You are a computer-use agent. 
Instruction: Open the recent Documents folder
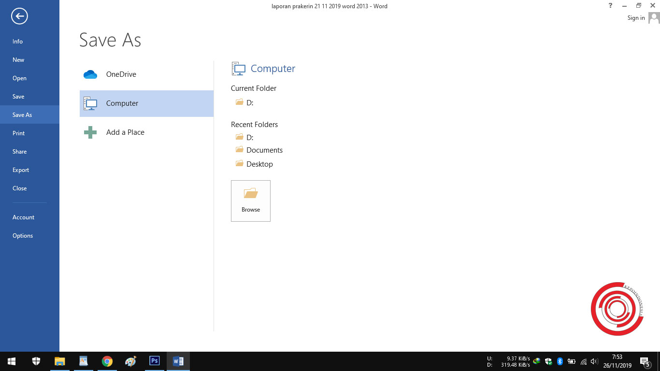pyautogui.click(x=264, y=150)
